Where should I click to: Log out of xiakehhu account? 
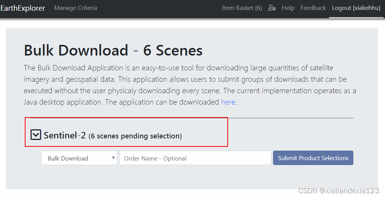tap(356, 8)
